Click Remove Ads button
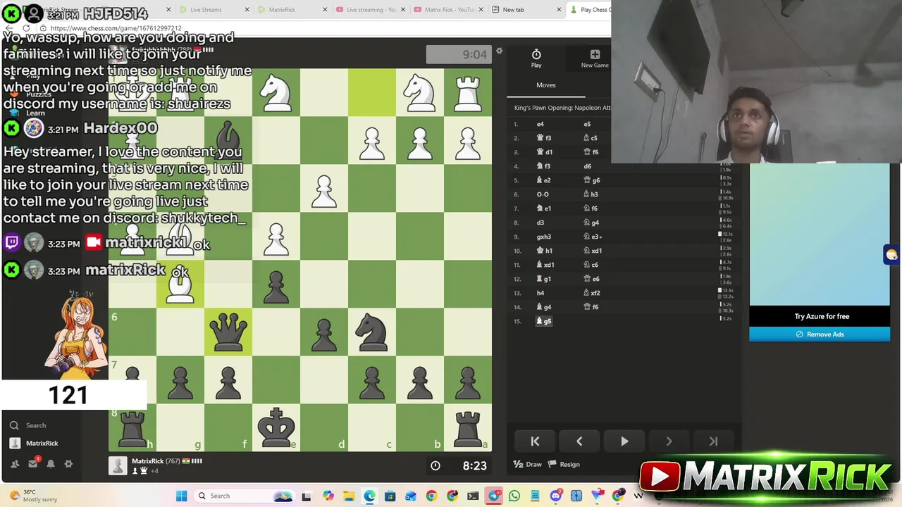Screen dimensions: 902x507 click(820, 334)
